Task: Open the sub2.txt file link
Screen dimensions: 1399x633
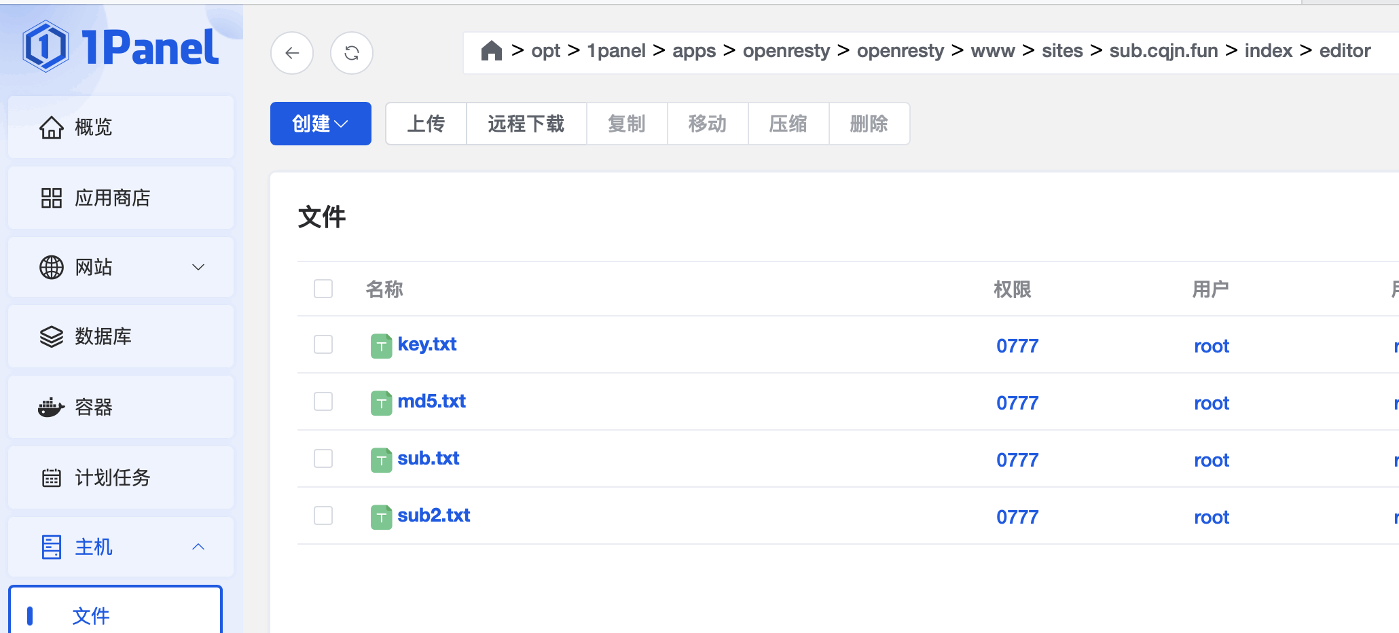Action: tap(433, 516)
